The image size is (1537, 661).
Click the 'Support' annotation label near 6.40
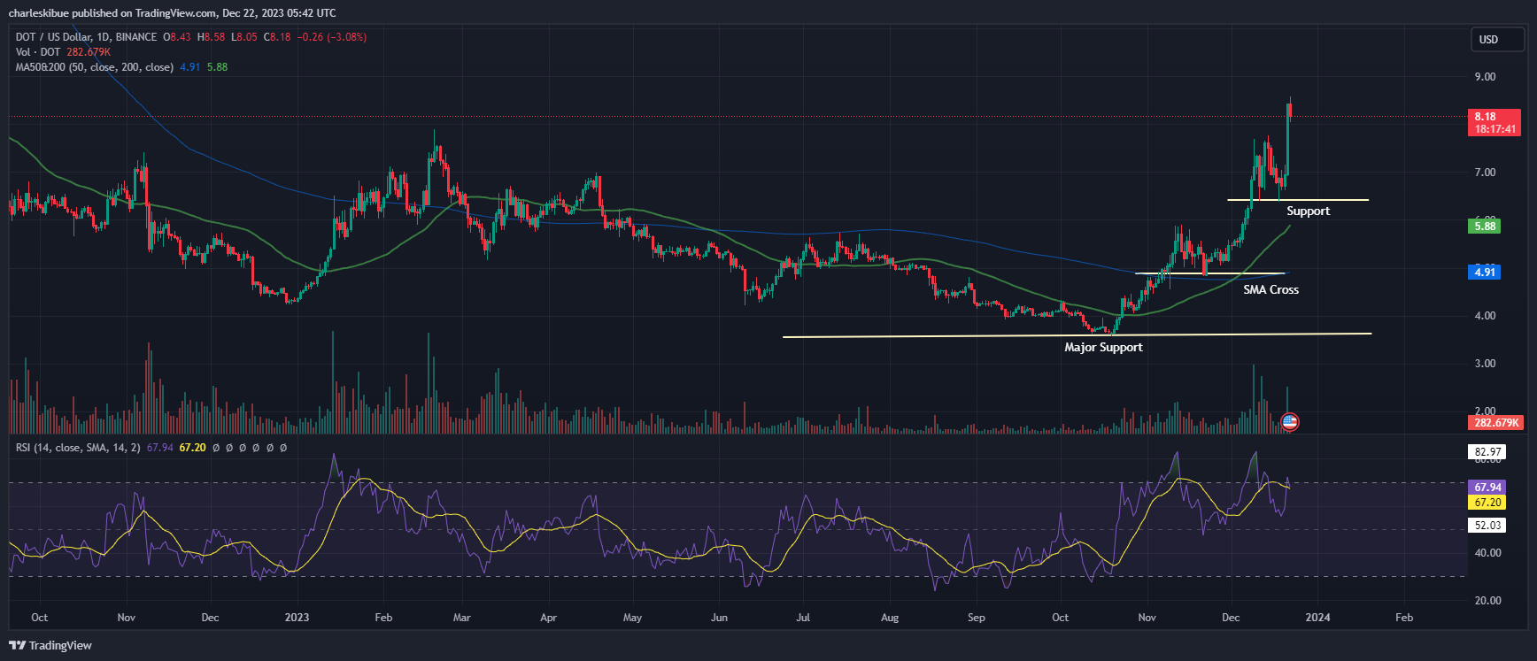1308,211
